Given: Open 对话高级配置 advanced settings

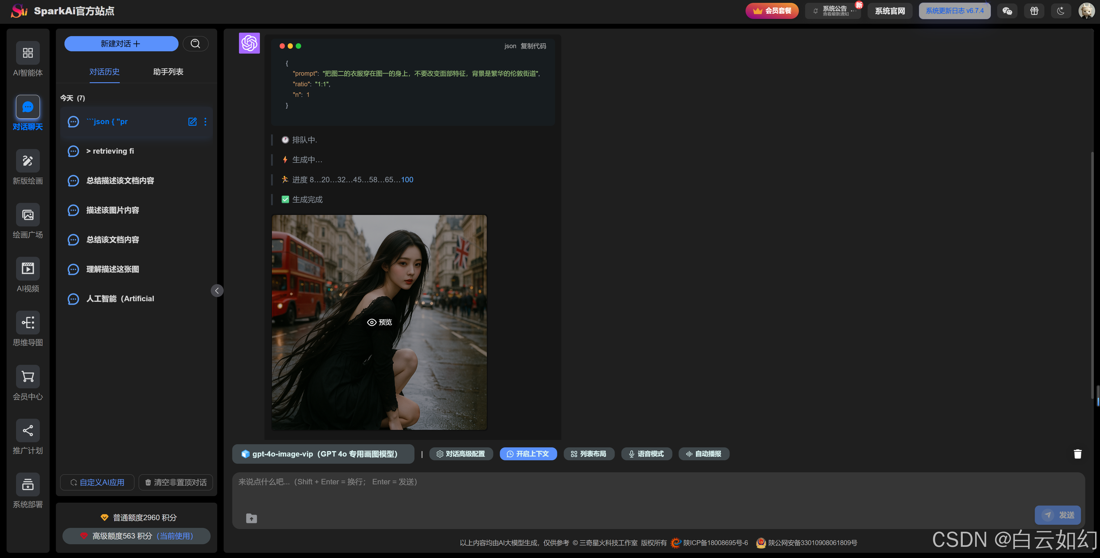Looking at the screenshot, I should 461,454.
